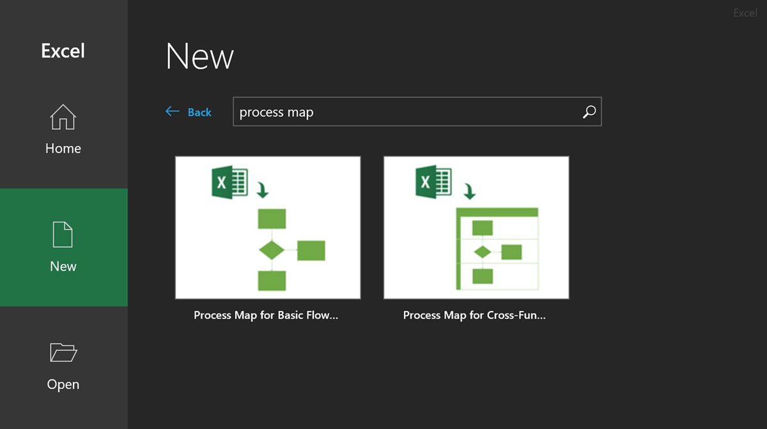767x429 pixels.
Task: Click the down arrow in Cross-Functional preview
Action: point(470,191)
